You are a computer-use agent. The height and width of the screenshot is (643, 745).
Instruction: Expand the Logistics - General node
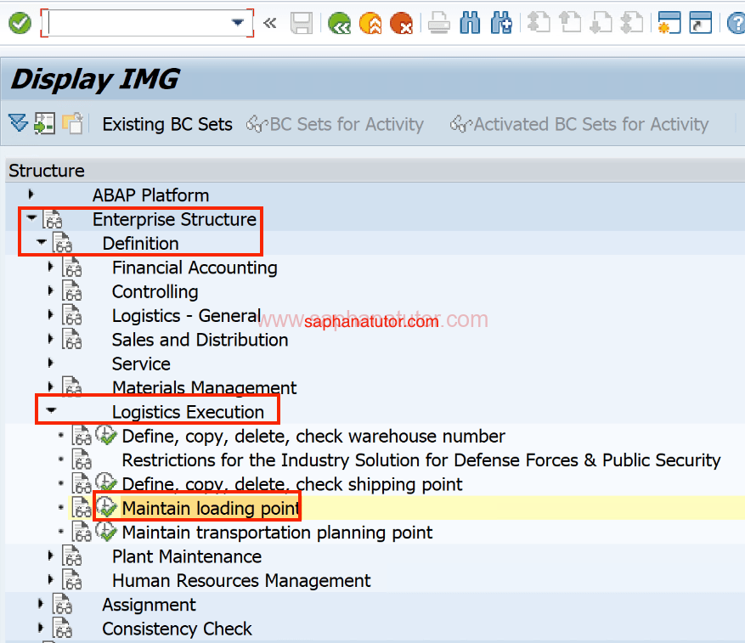(50, 314)
